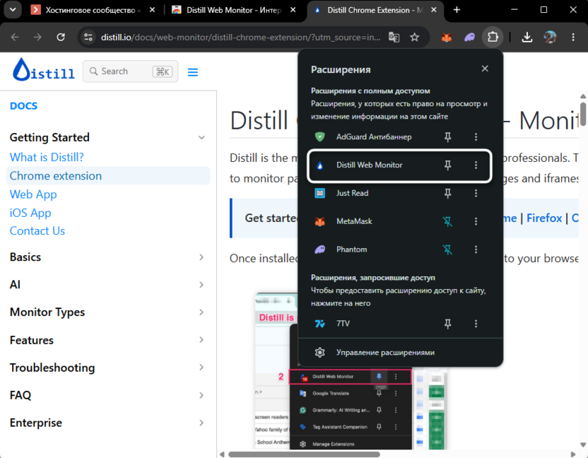Open more options for 7TV
Screen dimensions: 588x458
point(476,323)
